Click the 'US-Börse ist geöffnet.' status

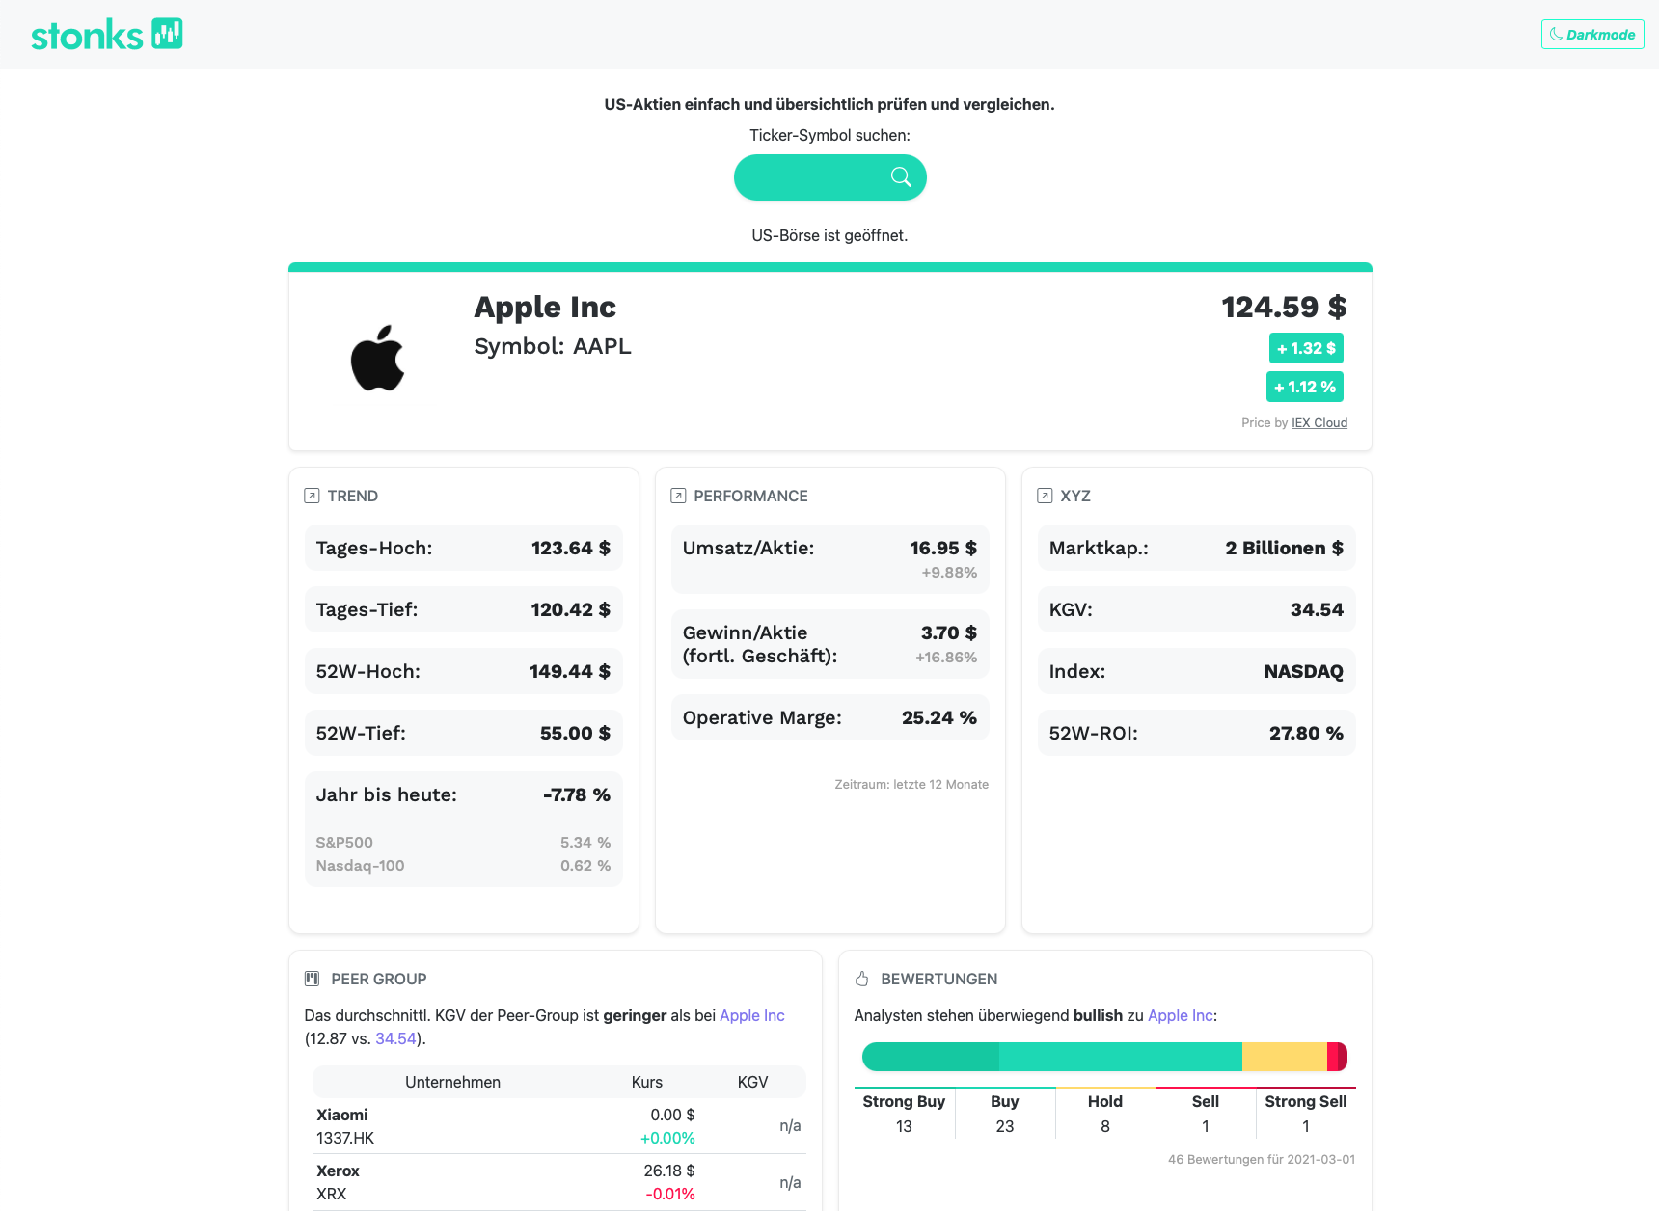coord(829,235)
